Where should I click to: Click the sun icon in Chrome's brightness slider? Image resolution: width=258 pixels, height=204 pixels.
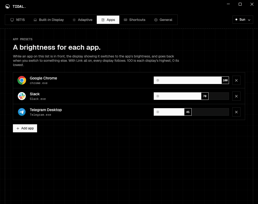click(158, 80)
